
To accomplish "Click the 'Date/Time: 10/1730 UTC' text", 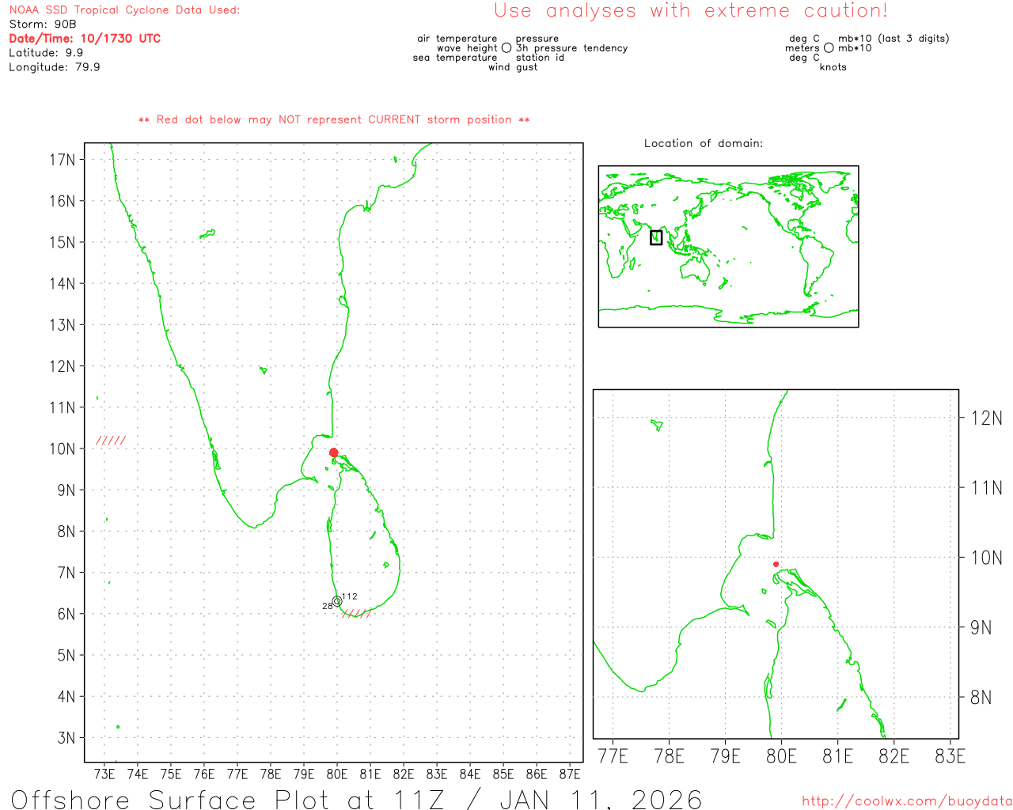I will click(85, 38).
